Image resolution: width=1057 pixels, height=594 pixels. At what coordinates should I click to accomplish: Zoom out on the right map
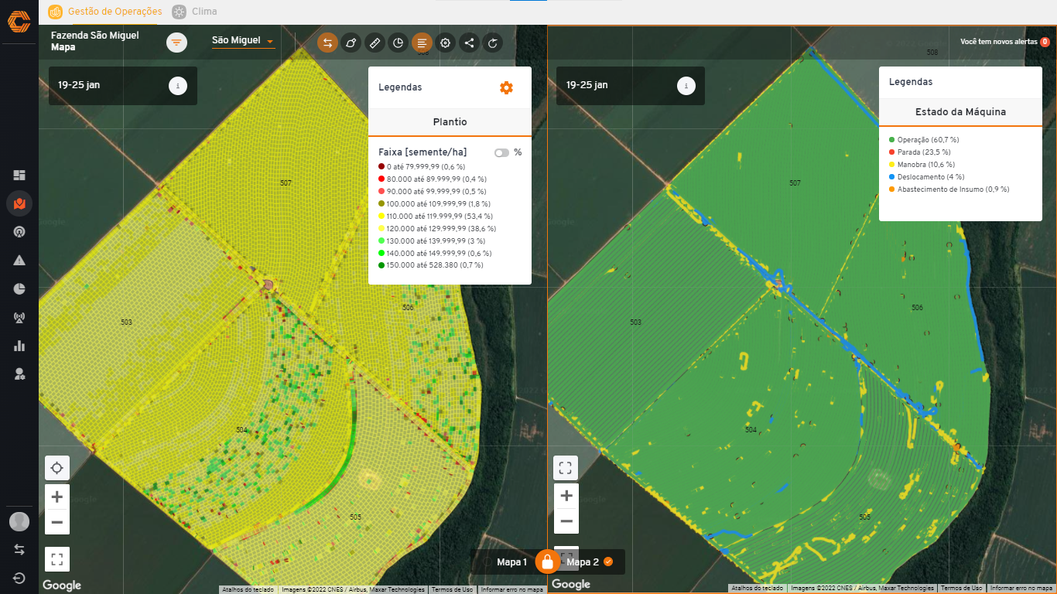click(566, 522)
